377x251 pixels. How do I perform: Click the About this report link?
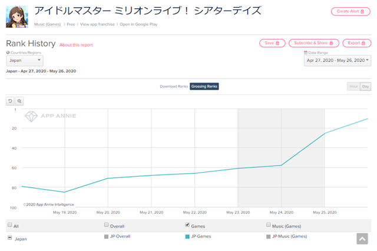coord(76,45)
